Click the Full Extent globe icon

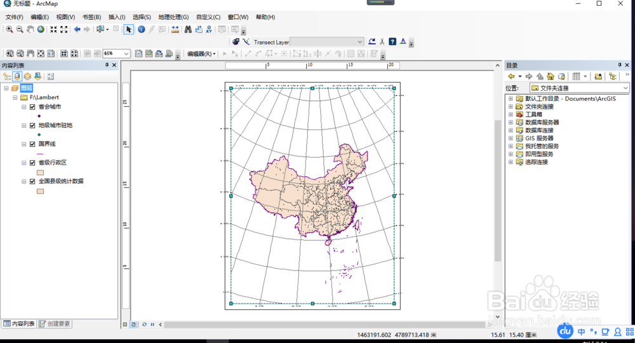tap(41, 29)
